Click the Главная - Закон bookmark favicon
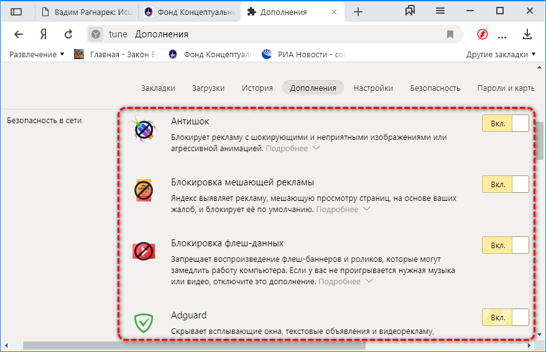This screenshot has height=352, width=546. [x=79, y=54]
